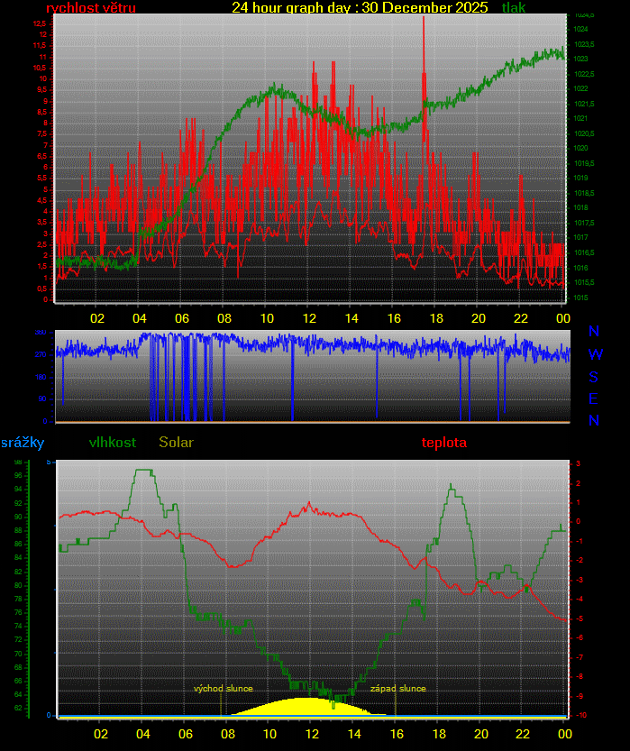Click the yellow solar radiation hump
This screenshot has width=630, height=751.
coord(306,707)
